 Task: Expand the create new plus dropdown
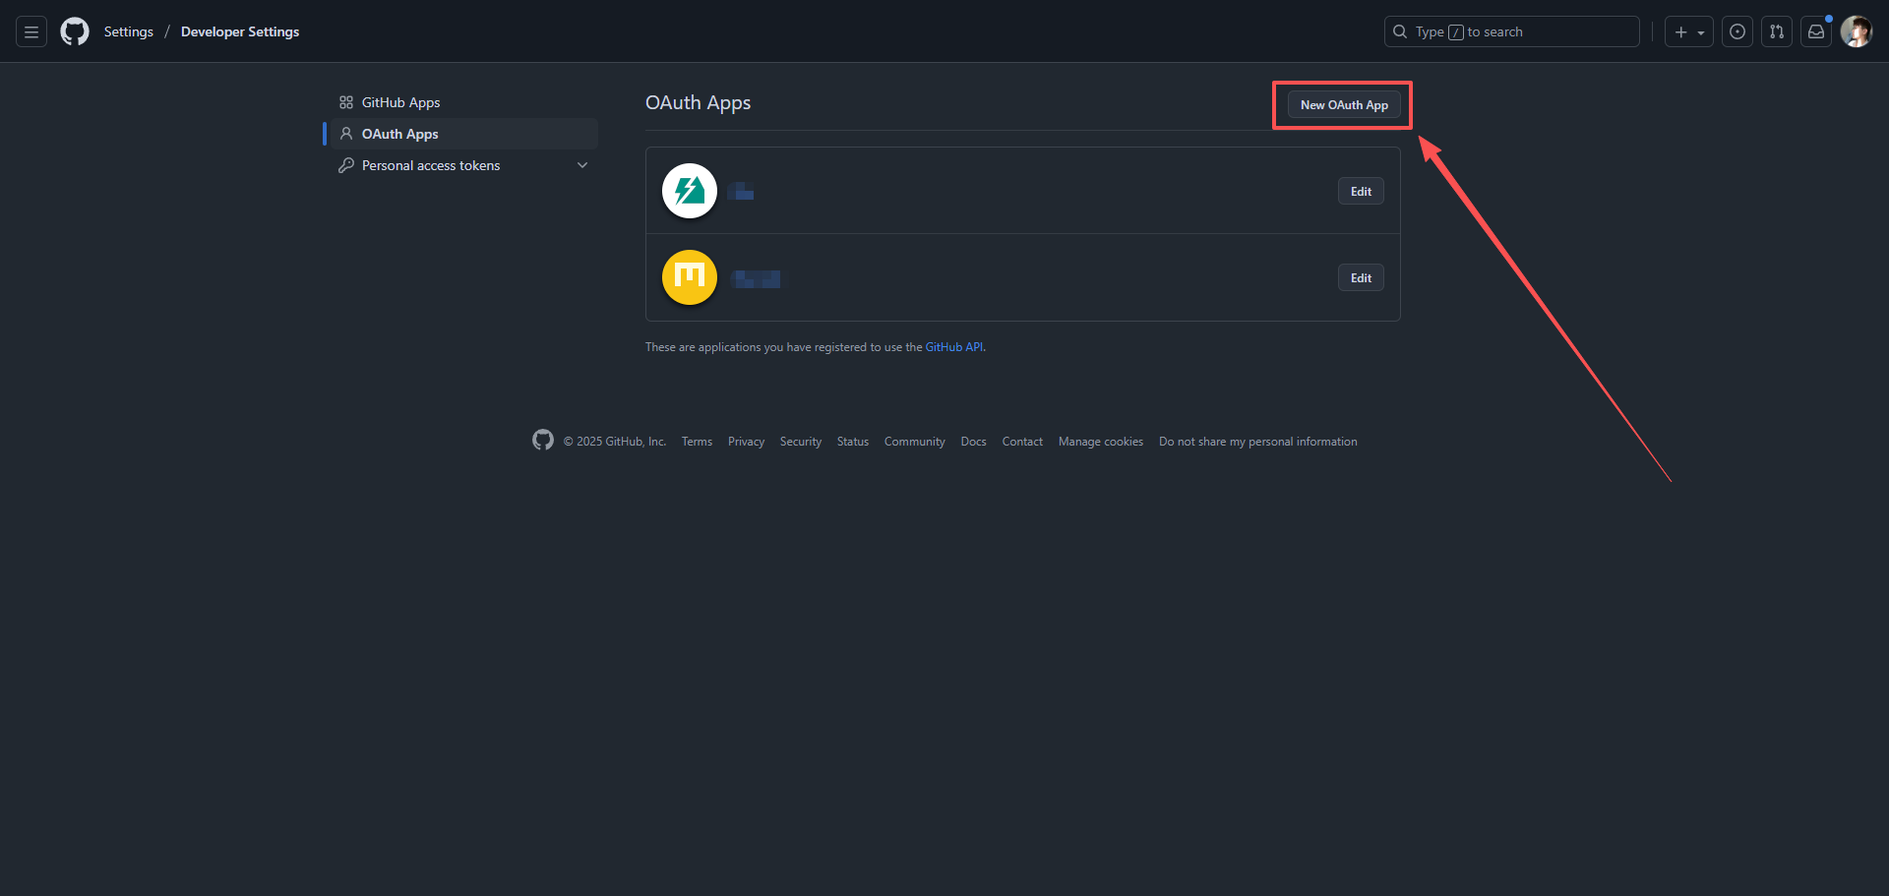coord(1688,31)
